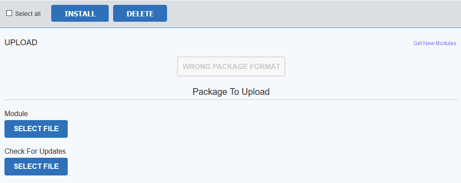Click the 'Select all' label text

(x=28, y=14)
